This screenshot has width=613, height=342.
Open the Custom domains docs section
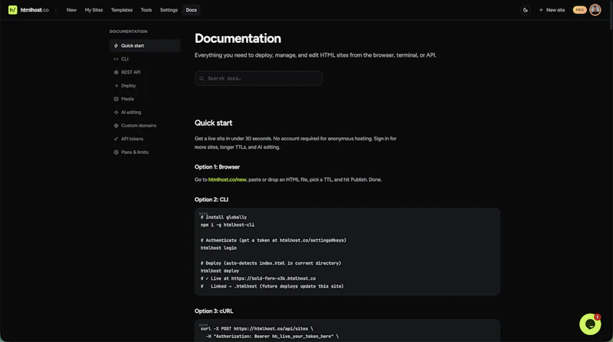coord(145,126)
